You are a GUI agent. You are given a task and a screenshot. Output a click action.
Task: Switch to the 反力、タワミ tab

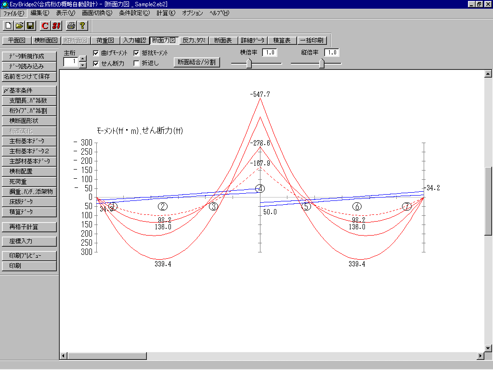(195, 40)
